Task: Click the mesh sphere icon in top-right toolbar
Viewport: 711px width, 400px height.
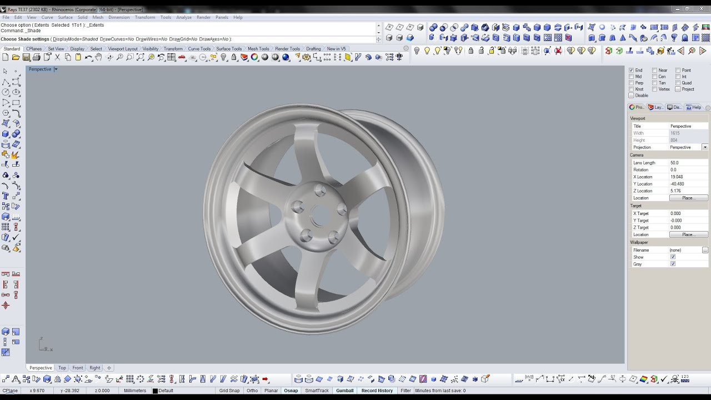Action: point(602,27)
